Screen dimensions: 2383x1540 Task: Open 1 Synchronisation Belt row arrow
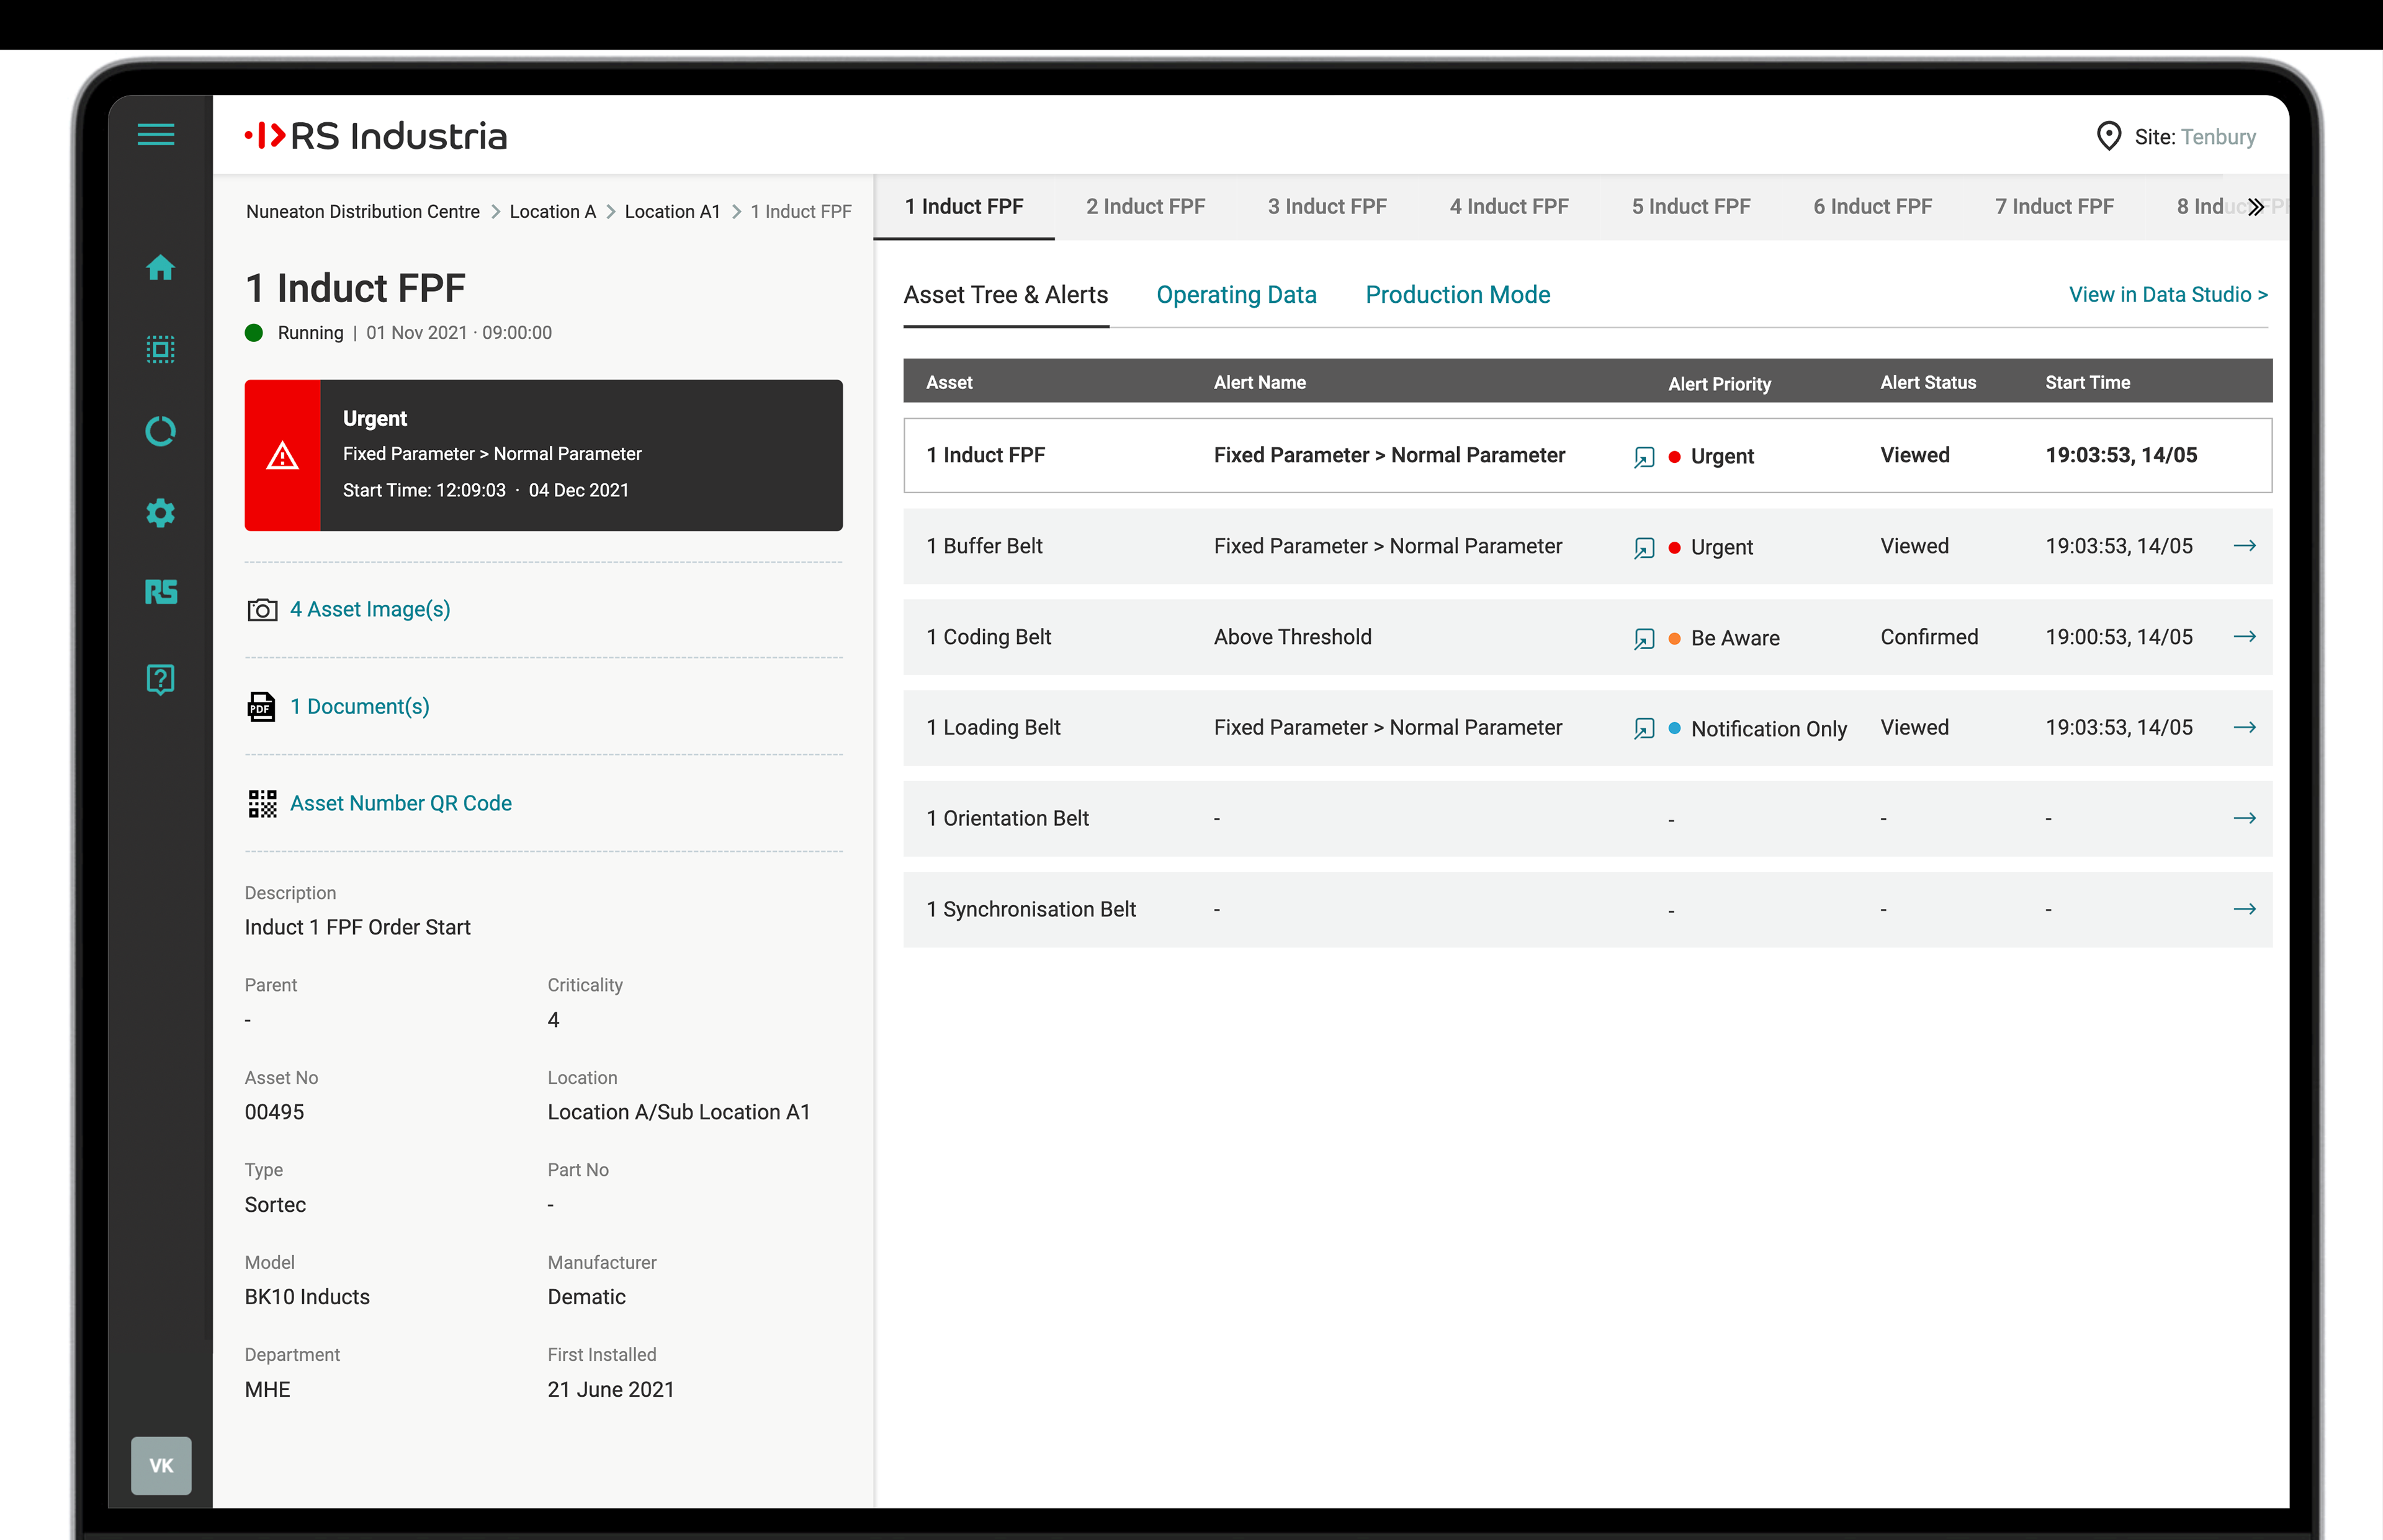[2244, 909]
